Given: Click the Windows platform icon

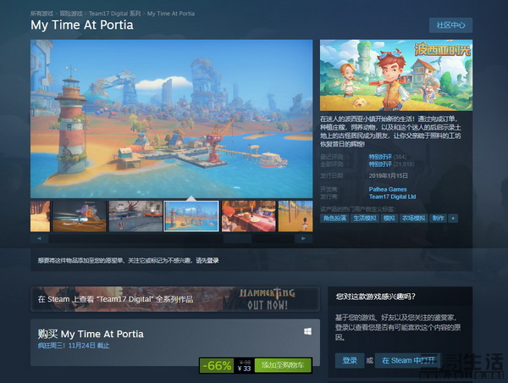Looking at the screenshot, I should tap(308, 331).
